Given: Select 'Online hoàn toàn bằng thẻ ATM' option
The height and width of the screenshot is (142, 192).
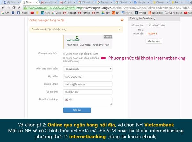Looking at the screenshot, I should pyautogui.click(x=64, y=54).
